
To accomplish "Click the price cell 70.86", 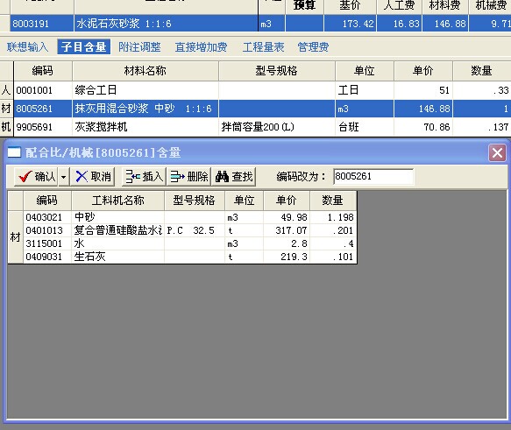I will coord(423,127).
